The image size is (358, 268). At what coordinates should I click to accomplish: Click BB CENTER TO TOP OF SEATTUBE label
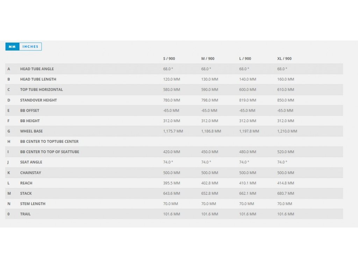pyautogui.click(x=50, y=152)
